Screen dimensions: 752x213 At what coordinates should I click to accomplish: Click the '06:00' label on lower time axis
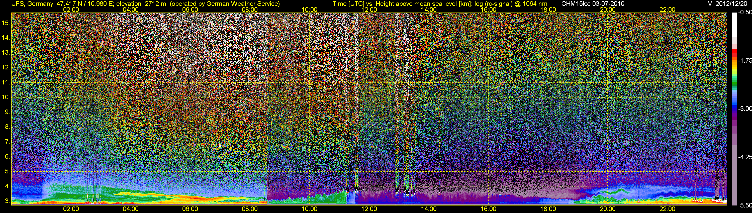190,209
